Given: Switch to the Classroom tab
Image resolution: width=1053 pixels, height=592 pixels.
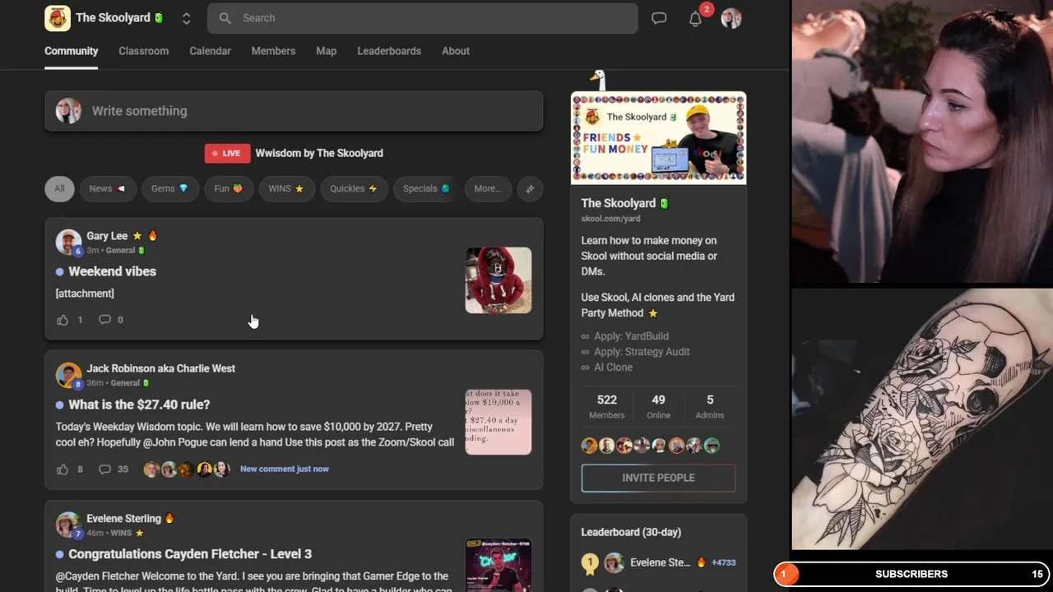Looking at the screenshot, I should (143, 51).
